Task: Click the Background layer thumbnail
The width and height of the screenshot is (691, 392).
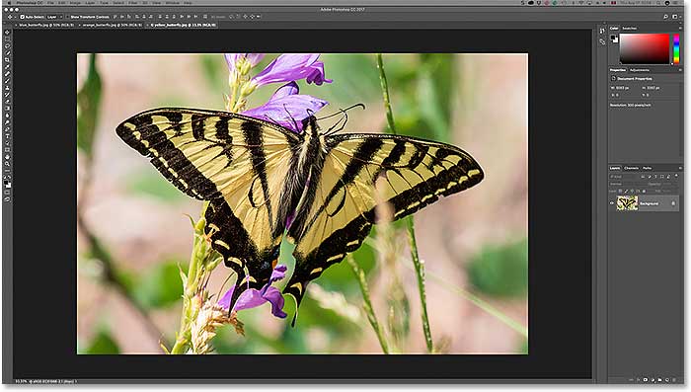Action: 627,202
